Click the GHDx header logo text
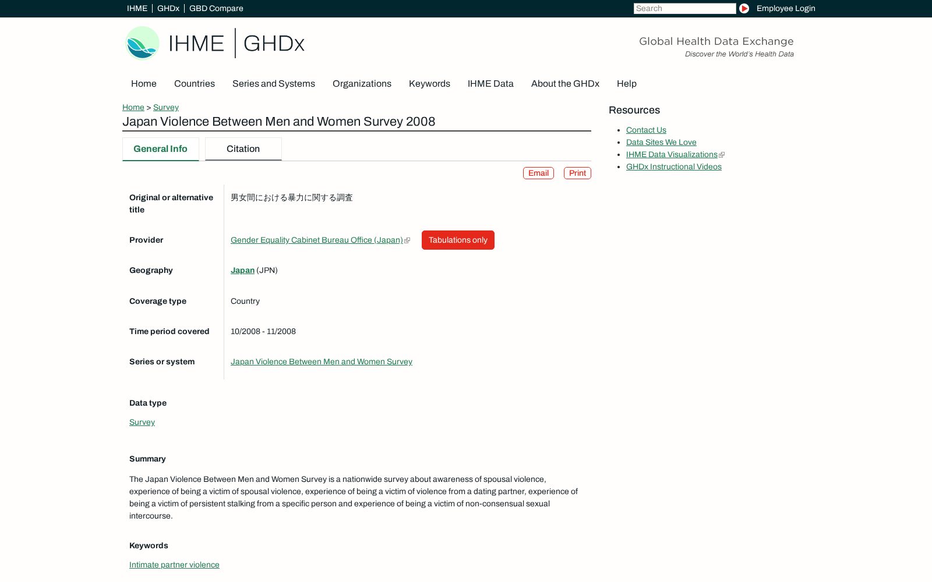 click(274, 44)
